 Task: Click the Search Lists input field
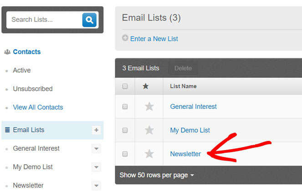[x=44, y=20]
